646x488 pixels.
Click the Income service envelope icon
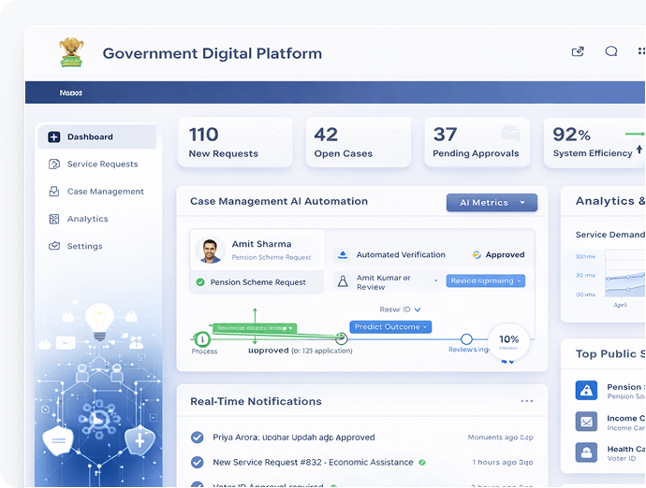(x=586, y=422)
